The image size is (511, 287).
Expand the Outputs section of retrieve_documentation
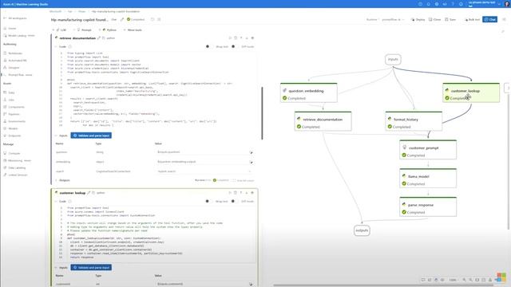[x=57, y=180]
